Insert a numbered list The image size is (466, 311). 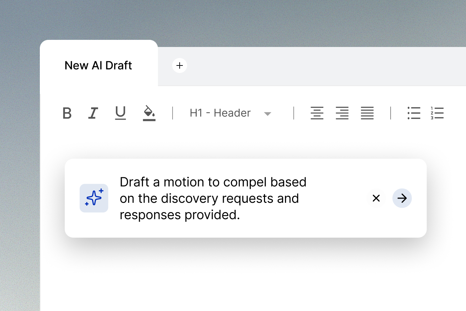click(437, 113)
